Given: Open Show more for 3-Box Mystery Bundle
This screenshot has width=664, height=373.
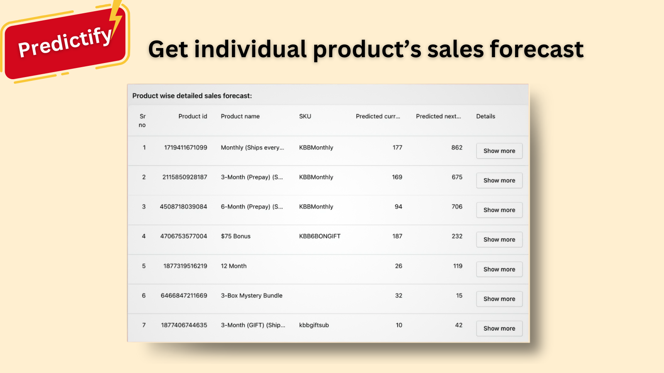Looking at the screenshot, I should (x=499, y=299).
